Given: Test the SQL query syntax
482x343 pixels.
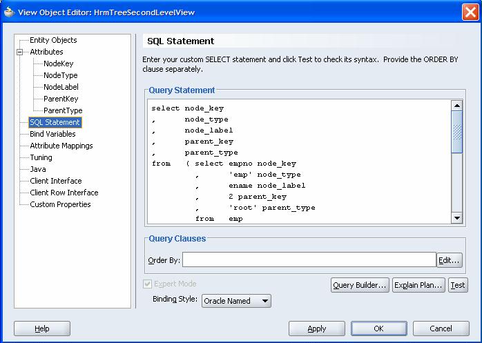Looking at the screenshot, I should coord(458,285).
